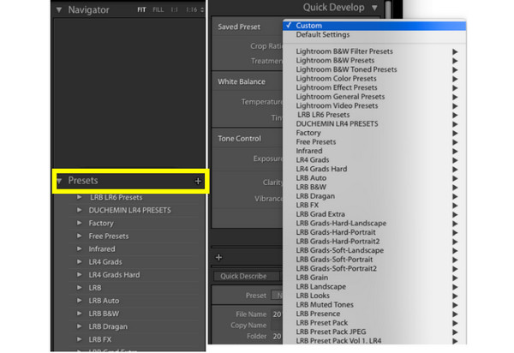Open LRB B&W submenu in dropdown
This screenshot has width=514, height=353.
point(374,187)
